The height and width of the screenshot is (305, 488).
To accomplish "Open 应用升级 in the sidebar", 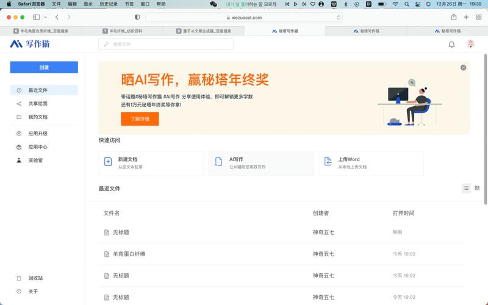I will click(x=44, y=133).
